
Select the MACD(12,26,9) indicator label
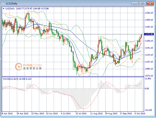click(x=11, y=79)
